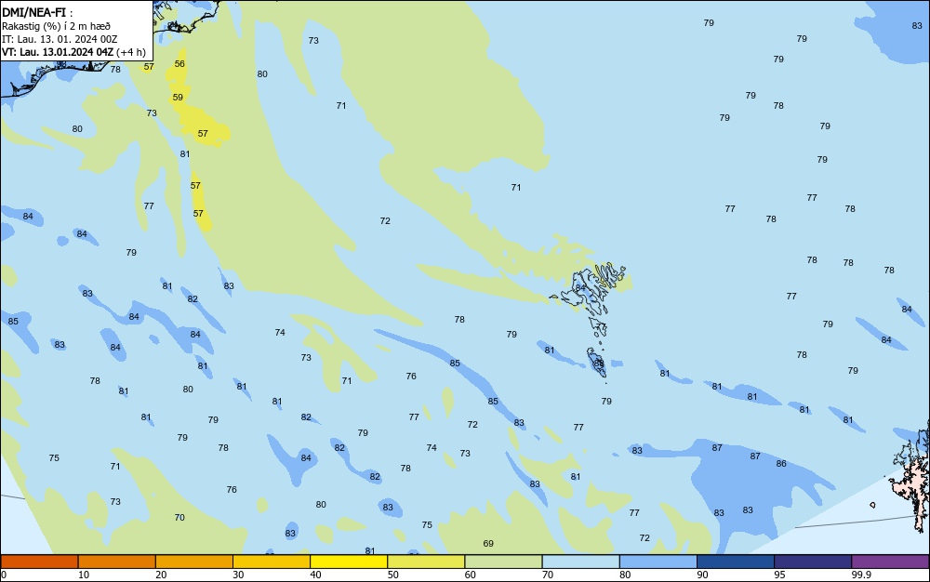Click the humidity value 70 on green area
This screenshot has height=582, width=930.
coord(179,518)
